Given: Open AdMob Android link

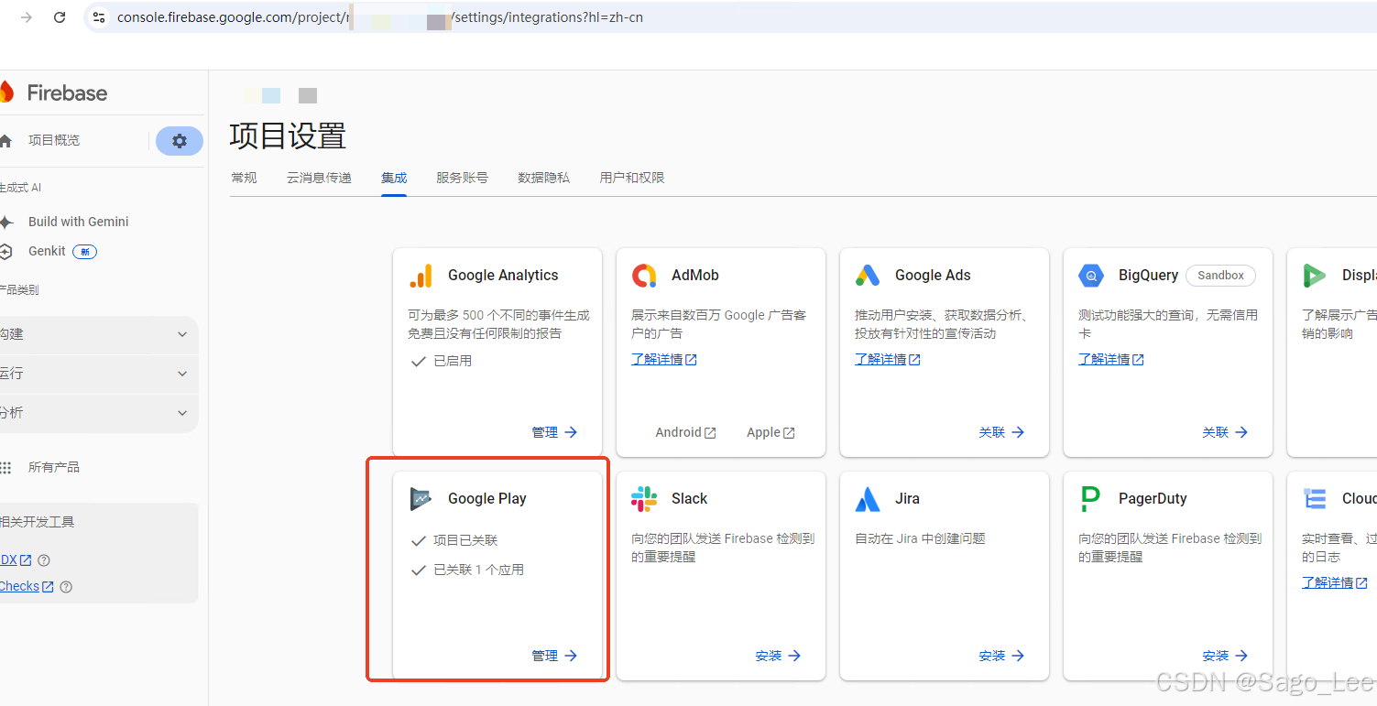Looking at the screenshot, I should coord(685,432).
